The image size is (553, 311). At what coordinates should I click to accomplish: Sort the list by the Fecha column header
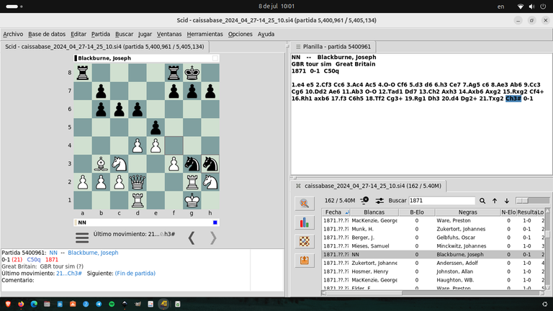click(336, 212)
